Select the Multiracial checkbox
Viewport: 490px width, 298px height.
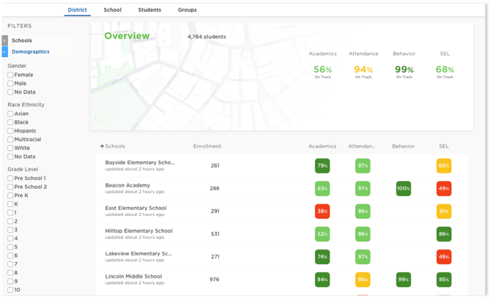(x=10, y=139)
